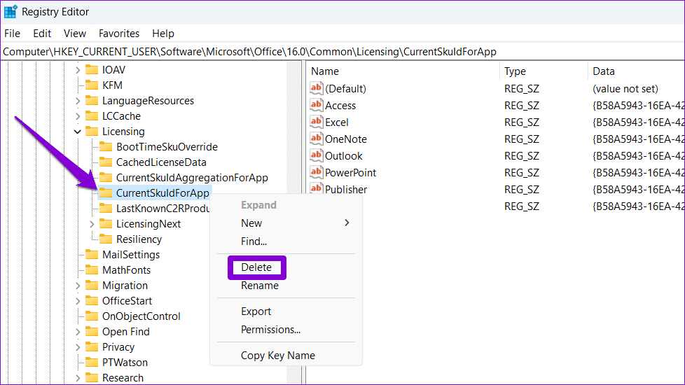Expand the Migration key

pos(78,286)
